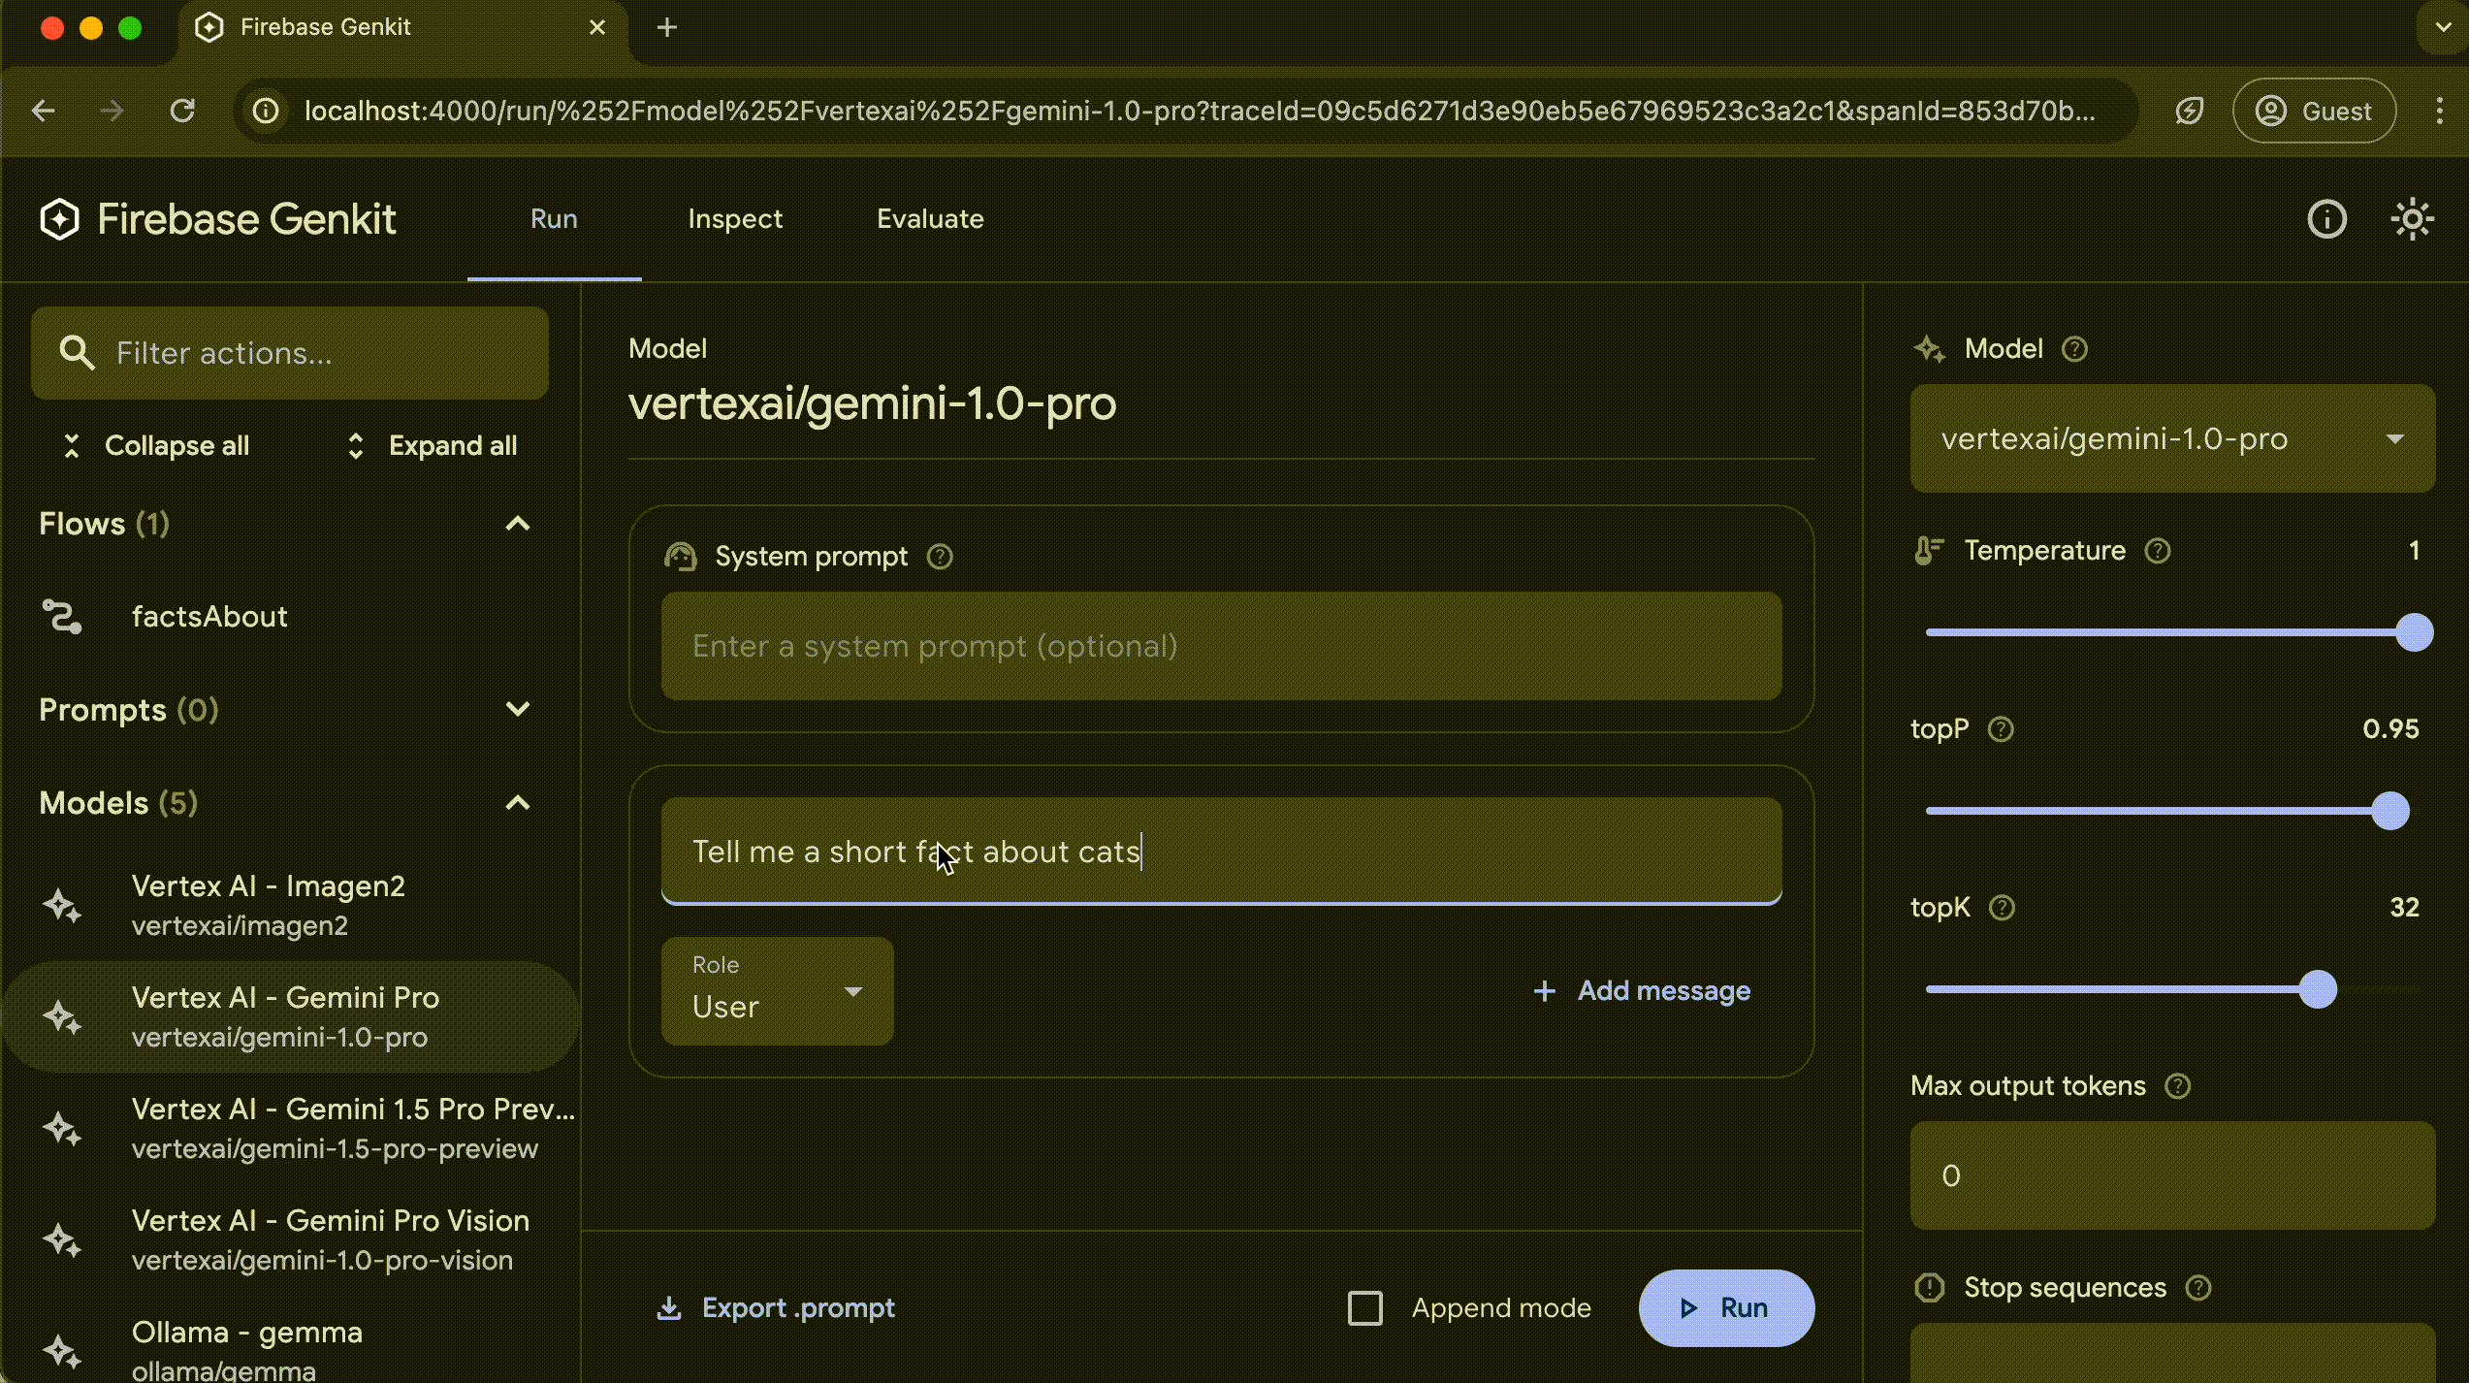Viewport: 2469px width, 1383px height.
Task: Click the Firebase Genkit home icon
Action: tap(59, 217)
